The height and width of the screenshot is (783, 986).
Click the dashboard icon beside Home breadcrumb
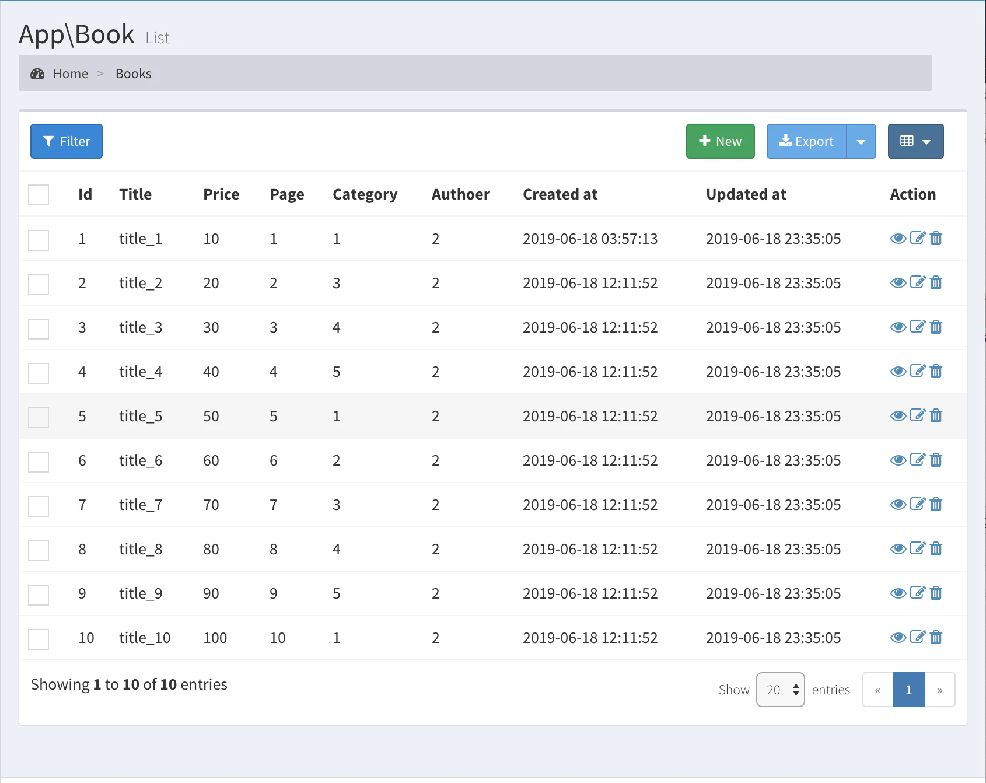coord(37,74)
